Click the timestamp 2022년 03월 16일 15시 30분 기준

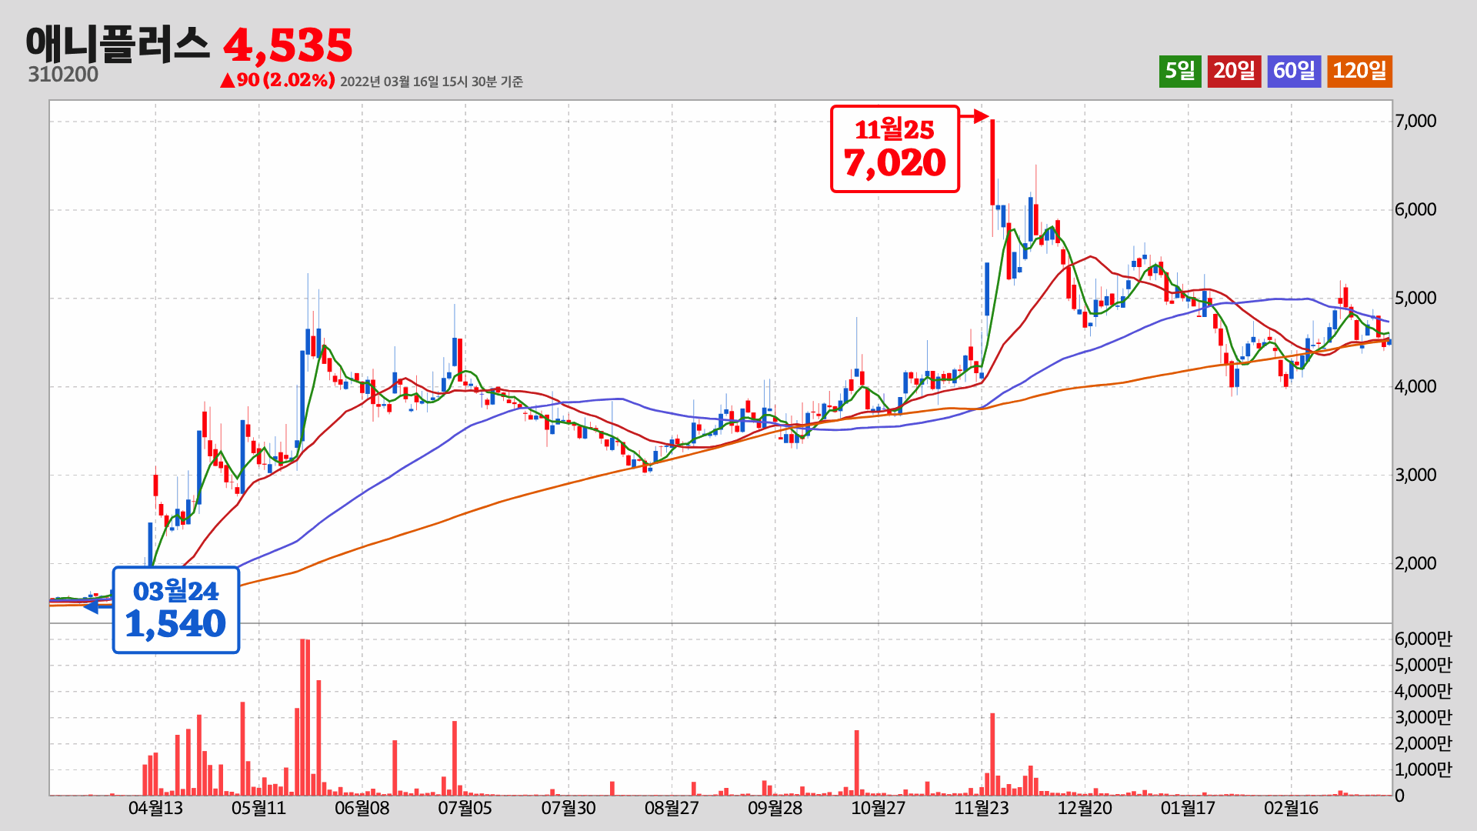432,82
